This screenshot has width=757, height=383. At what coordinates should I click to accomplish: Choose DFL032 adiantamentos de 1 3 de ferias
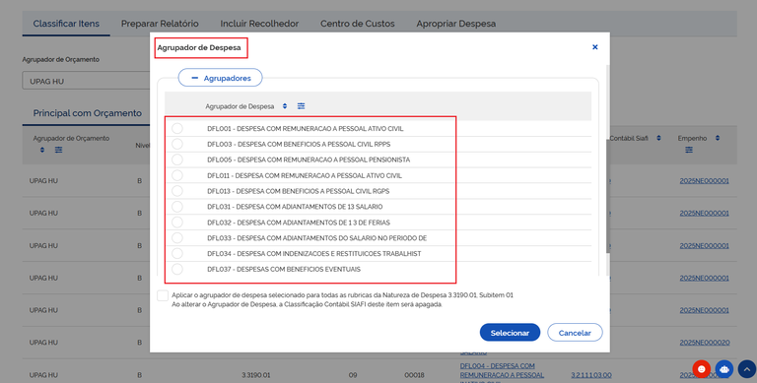point(177,223)
